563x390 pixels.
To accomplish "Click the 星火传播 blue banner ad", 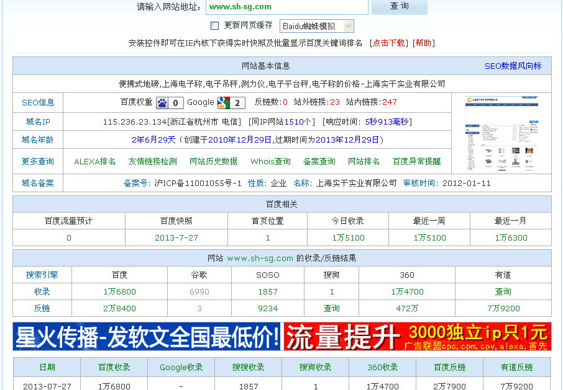I will (x=147, y=337).
